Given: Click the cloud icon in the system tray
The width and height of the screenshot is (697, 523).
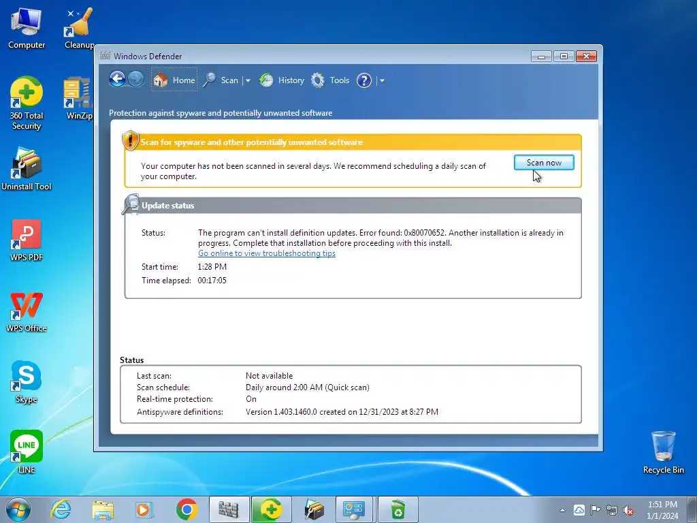Looking at the screenshot, I should (x=579, y=509).
